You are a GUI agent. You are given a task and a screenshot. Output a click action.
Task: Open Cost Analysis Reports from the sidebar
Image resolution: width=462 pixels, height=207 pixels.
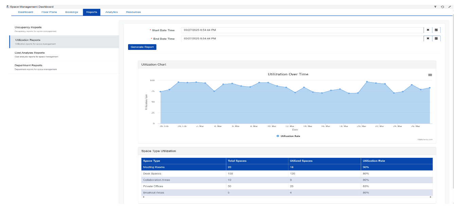coord(30,53)
